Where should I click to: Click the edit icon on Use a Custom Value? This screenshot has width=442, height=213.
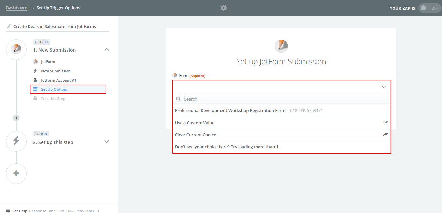pos(386,122)
